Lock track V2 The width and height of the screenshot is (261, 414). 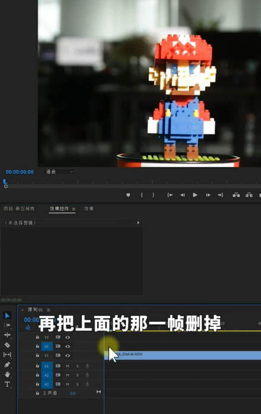click(38, 346)
